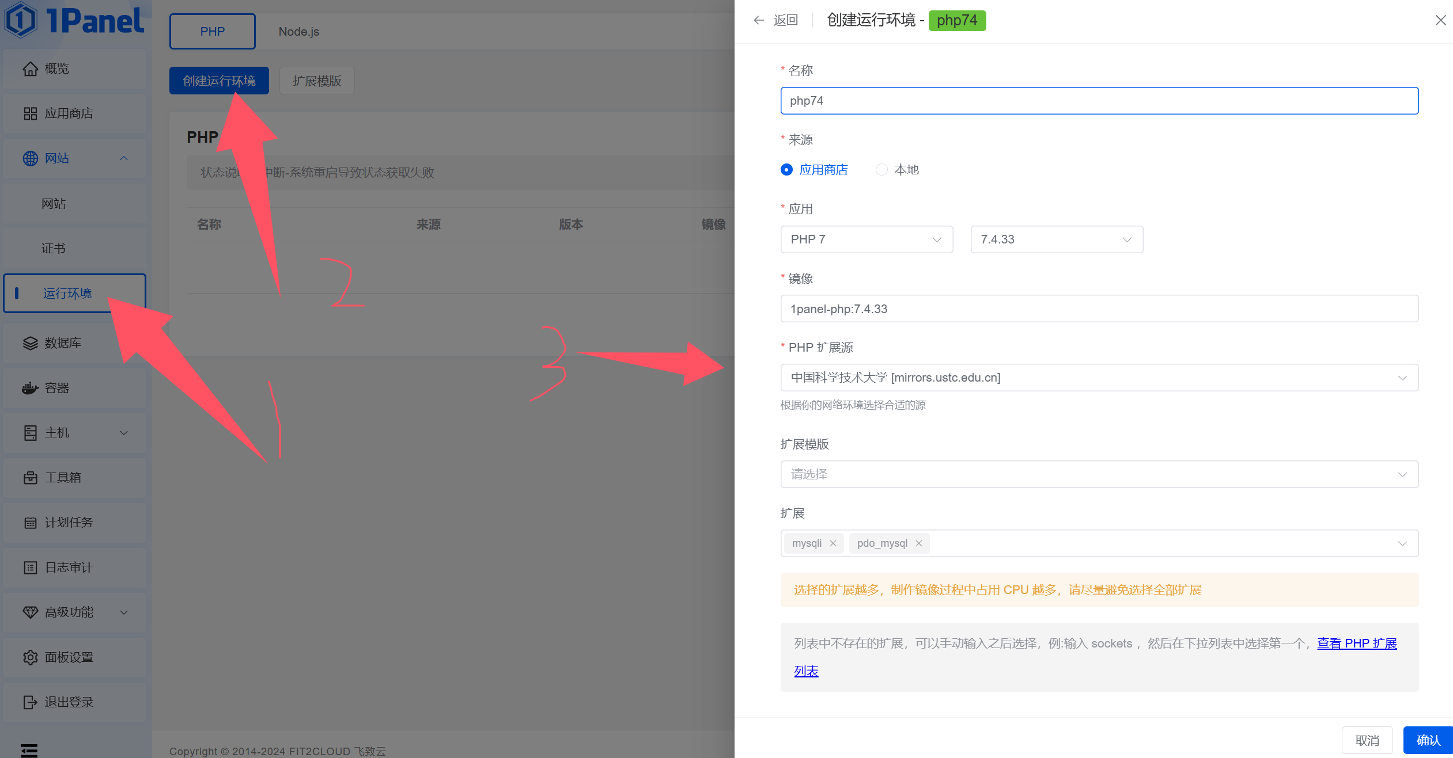
Task: Open the PHP 扩展源 mirror dropdown
Action: pos(1099,378)
